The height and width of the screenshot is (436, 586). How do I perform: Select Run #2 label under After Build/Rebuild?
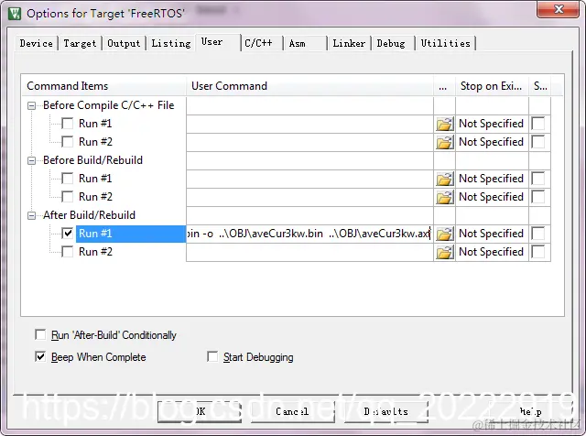coord(95,252)
